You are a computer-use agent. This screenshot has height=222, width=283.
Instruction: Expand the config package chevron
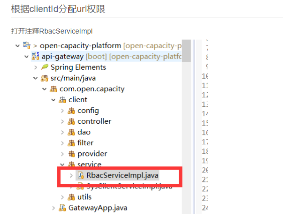pyautogui.click(x=62, y=111)
